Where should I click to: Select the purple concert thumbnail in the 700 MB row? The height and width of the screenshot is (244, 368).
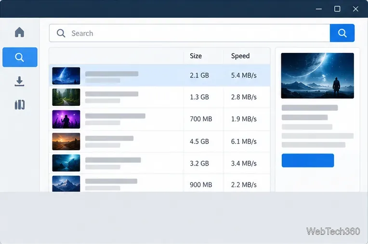pyautogui.click(x=66, y=119)
